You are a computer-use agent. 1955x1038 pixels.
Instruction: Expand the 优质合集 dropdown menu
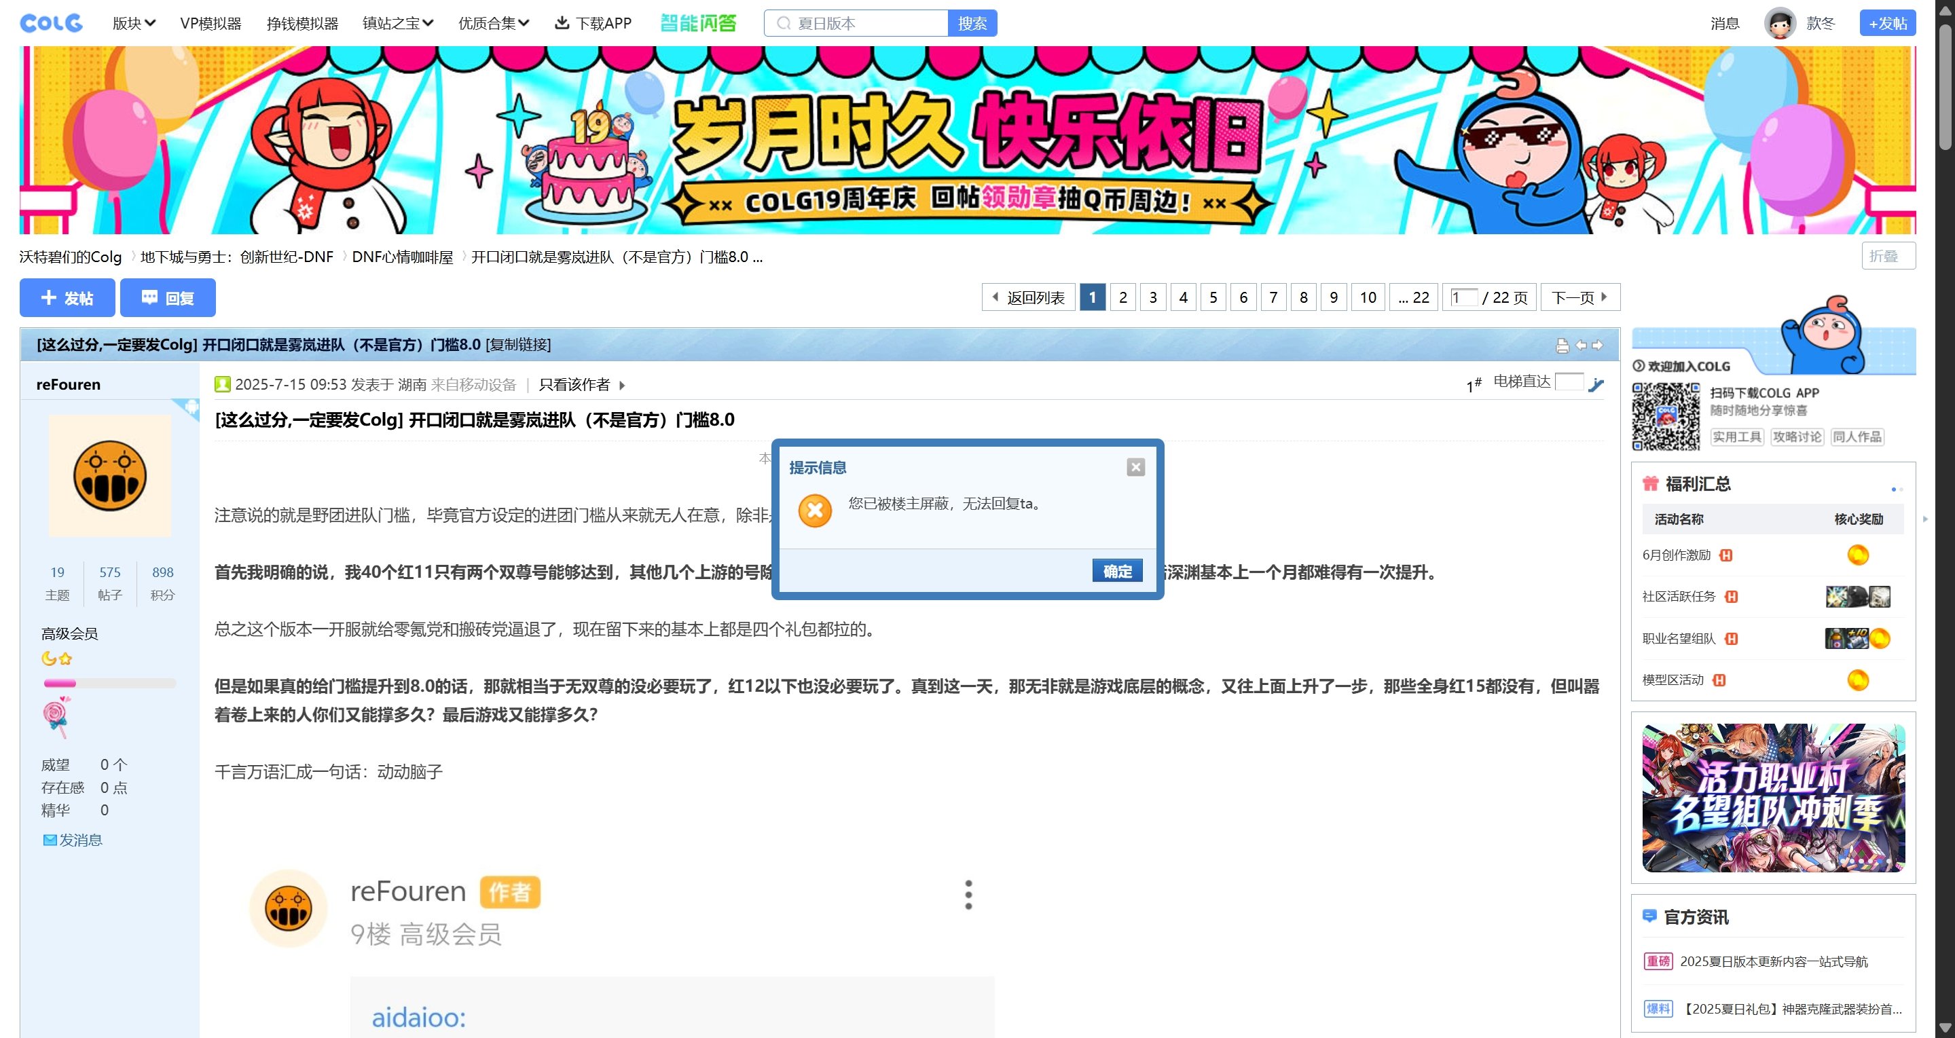(494, 23)
